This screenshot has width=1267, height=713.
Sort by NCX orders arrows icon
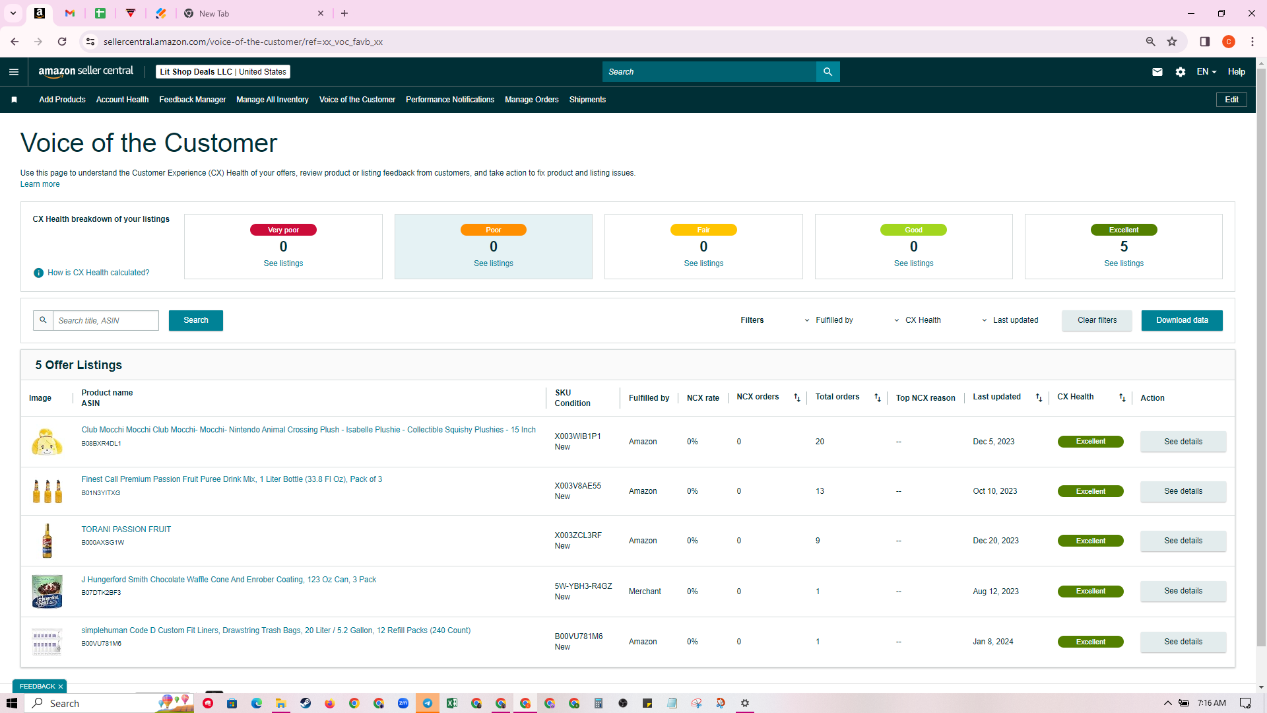pos(797,397)
